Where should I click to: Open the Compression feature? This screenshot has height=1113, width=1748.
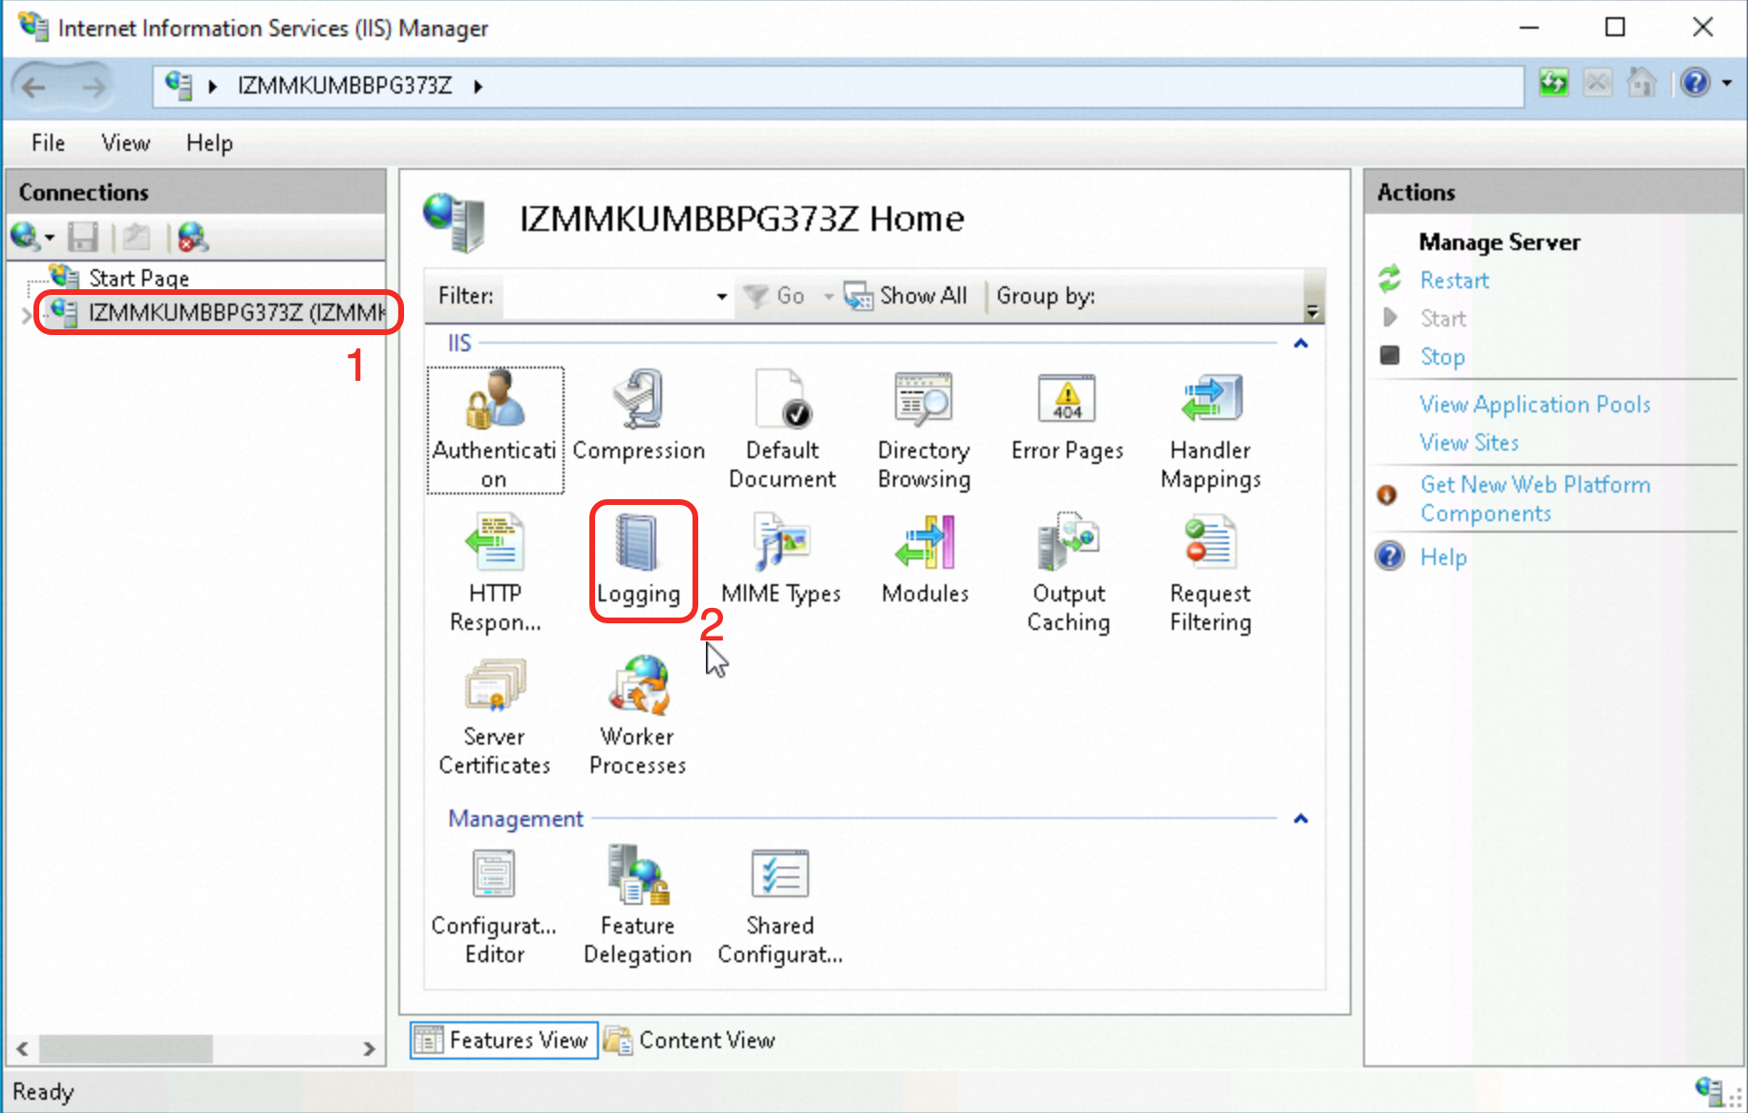pos(638,416)
